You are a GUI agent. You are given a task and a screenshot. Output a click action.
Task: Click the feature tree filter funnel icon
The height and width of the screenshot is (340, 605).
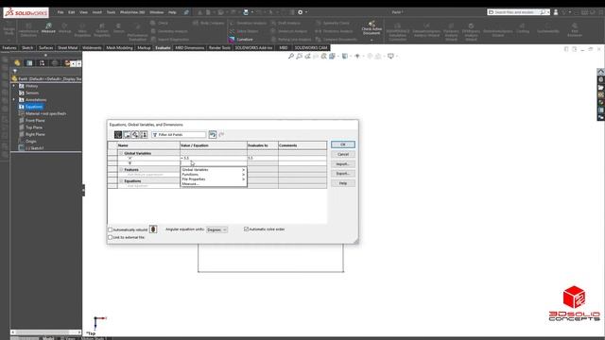(x=15, y=71)
